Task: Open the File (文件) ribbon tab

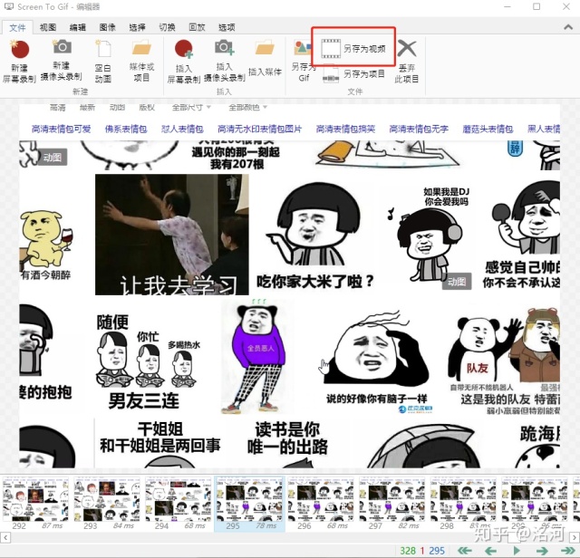Action: tap(17, 28)
